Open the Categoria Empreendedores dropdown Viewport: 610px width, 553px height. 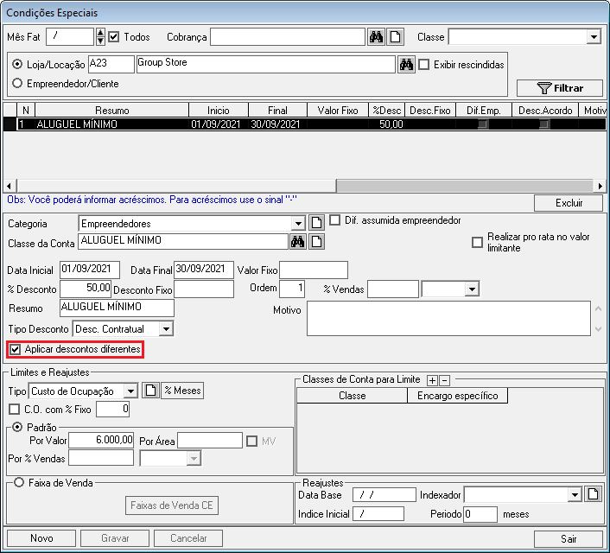click(x=298, y=224)
